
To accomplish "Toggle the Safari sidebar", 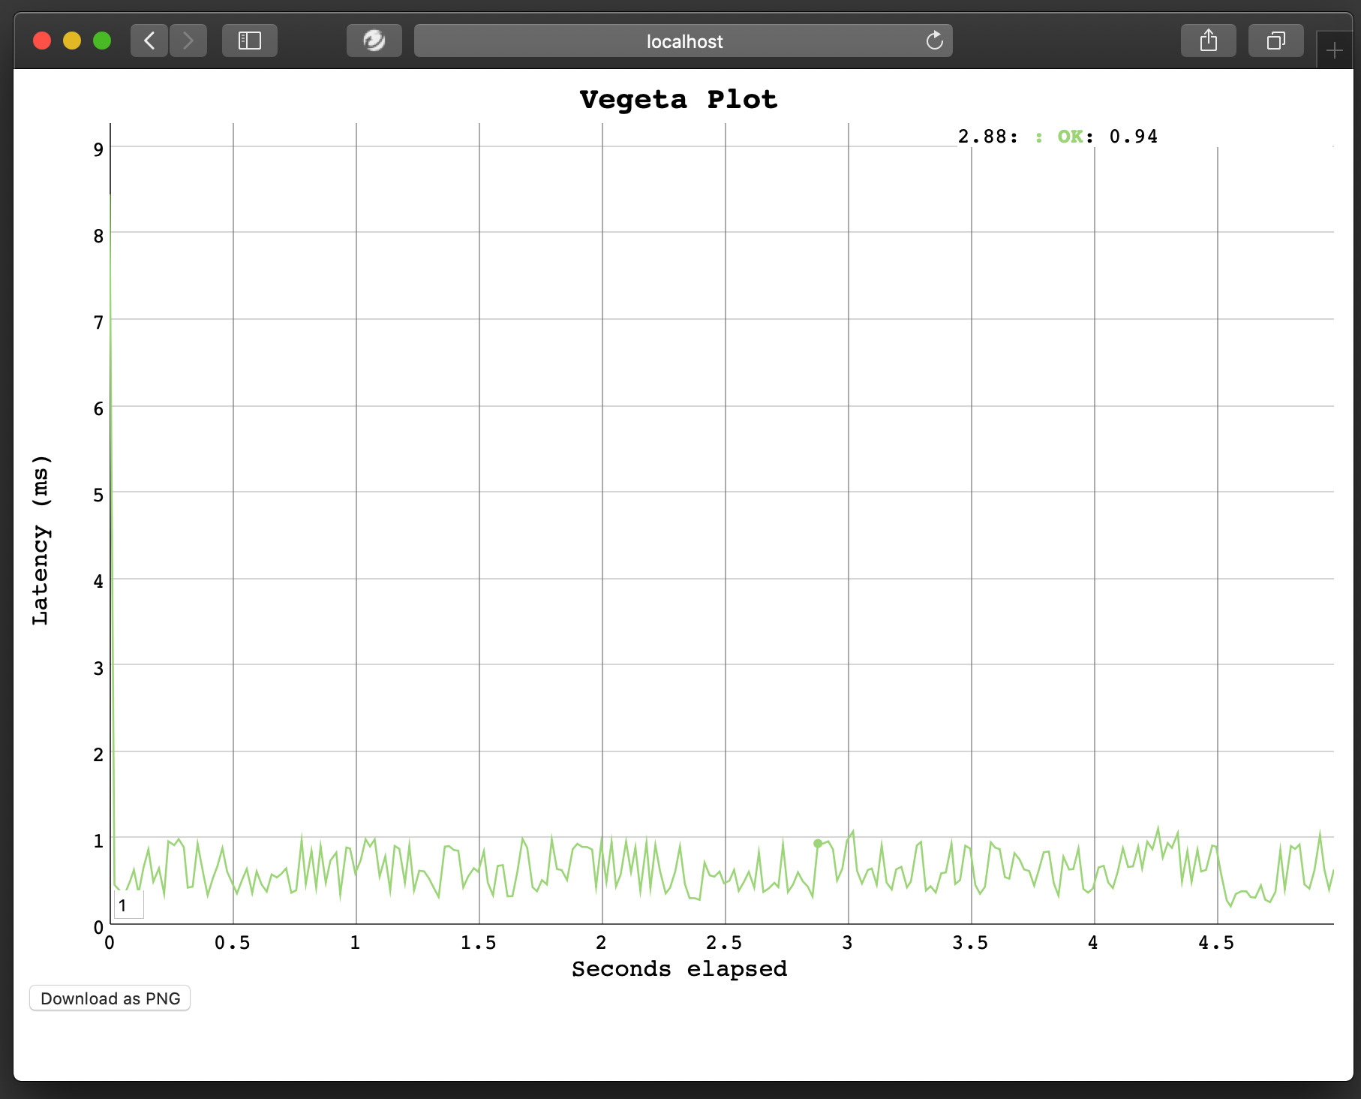I will point(249,41).
